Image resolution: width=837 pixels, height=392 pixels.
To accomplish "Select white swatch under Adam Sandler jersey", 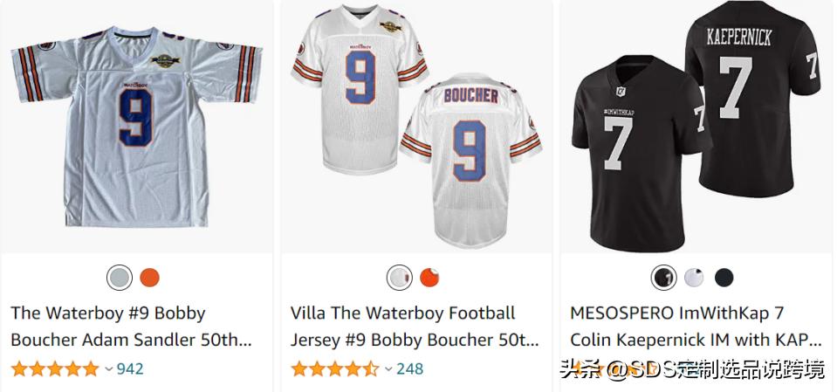I will [119, 278].
